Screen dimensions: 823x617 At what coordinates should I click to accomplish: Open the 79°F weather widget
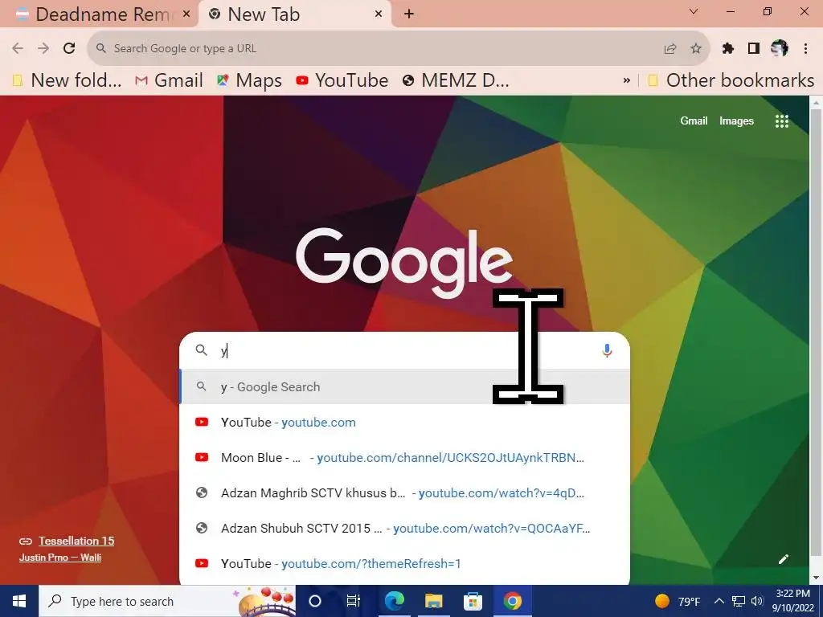pyautogui.click(x=677, y=601)
